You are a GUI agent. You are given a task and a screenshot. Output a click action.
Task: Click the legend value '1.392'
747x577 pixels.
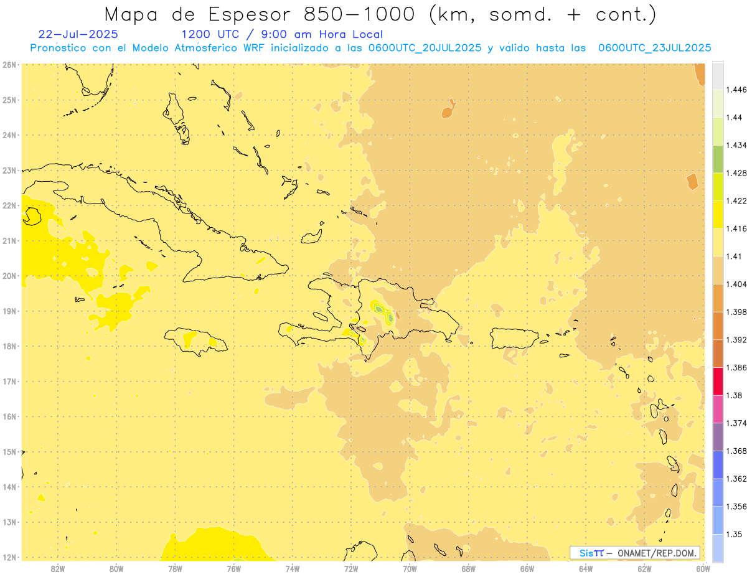736,340
